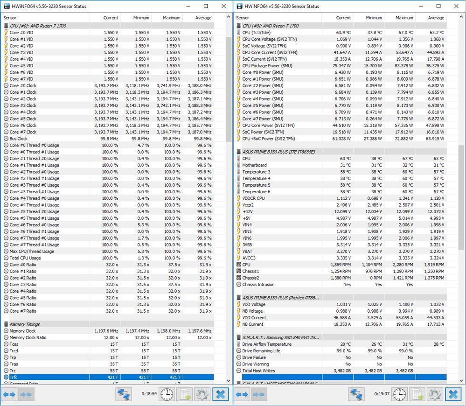This screenshot has width=466, height=406.
Task: Click the S.M.A.R.T. Samsung SSD 840 EVO header
Action: point(280,337)
